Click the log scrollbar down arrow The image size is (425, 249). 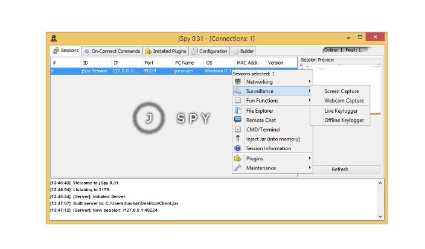(380, 216)
